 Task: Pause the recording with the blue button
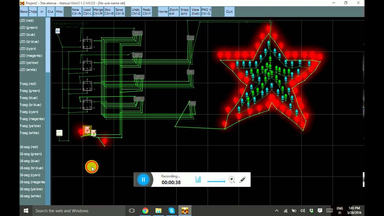click(x=143, y=179)
